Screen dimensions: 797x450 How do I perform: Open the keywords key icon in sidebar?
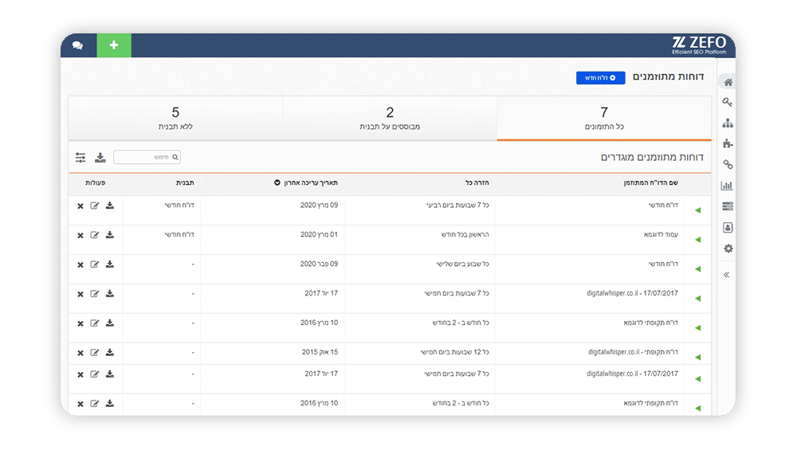point(728,102)
